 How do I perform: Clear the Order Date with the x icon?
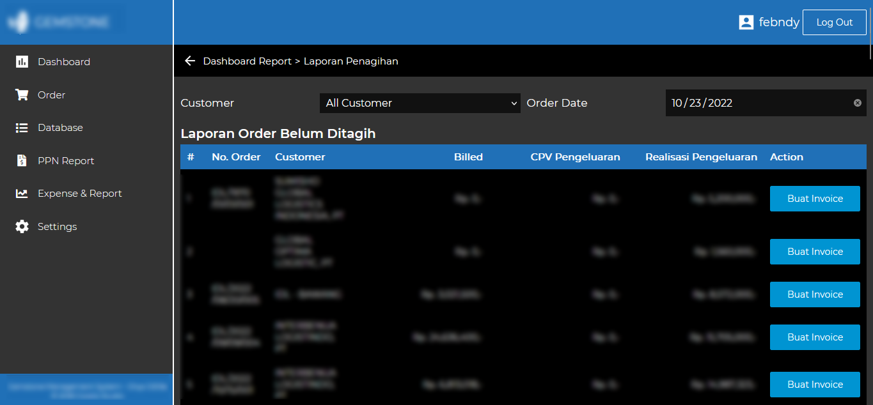point(857,103)
